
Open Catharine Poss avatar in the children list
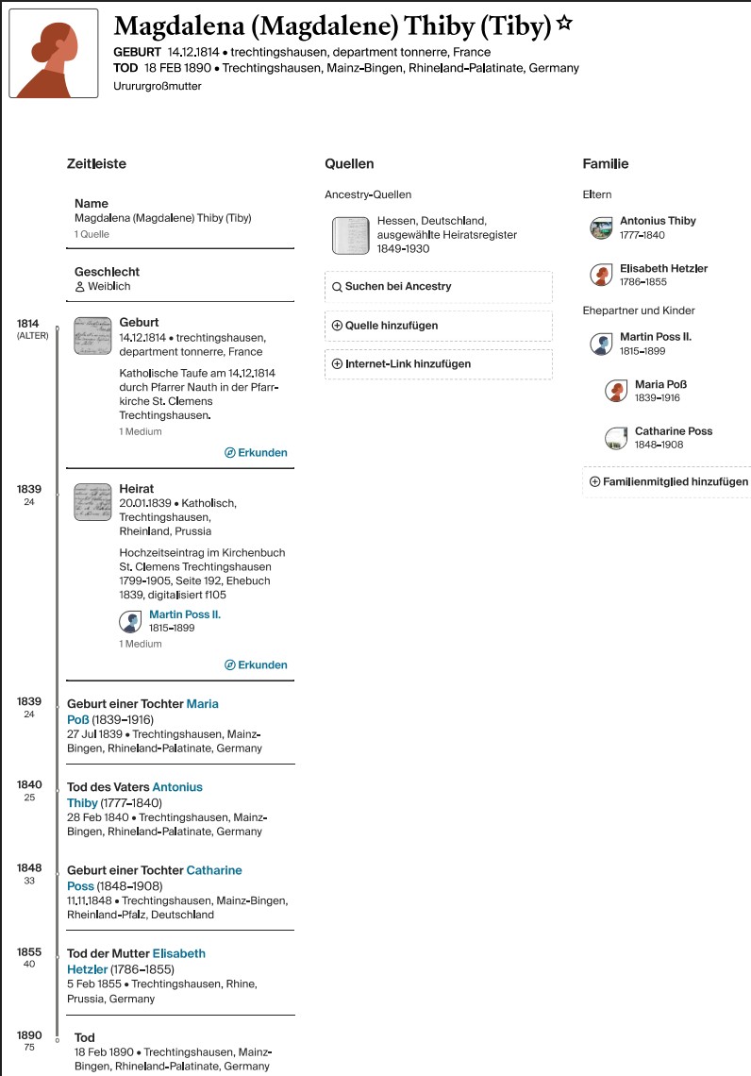click(x=616, y=438)
